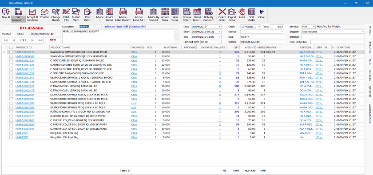Check the HNM-51011540 row checkbox
Image resolution: width=373 pixels, height=175 pixels.
(x=11, y=78)
